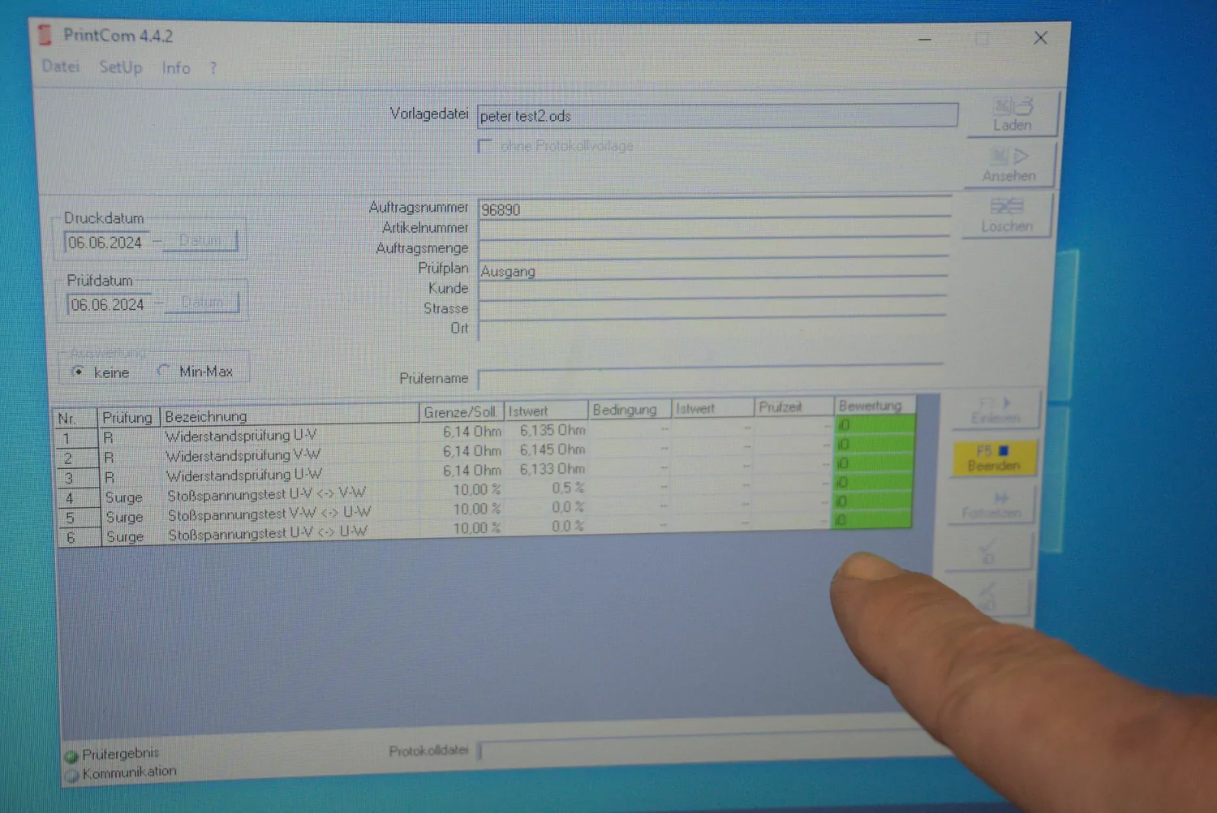1217x813 pixels.
Task: Open the SetUp menu
Action: click(x=121, y=67)
